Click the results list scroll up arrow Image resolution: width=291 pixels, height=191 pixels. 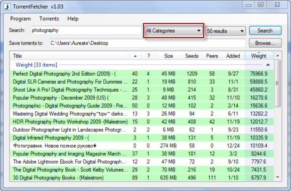pos(277,55)
